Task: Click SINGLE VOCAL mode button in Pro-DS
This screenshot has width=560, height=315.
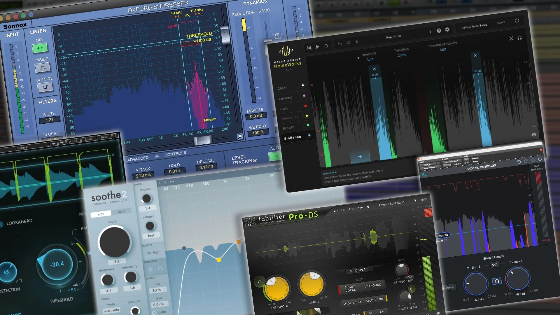Action: tap(350, 288)
